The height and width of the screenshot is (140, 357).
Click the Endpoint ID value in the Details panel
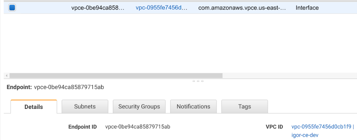tap(138, 127)
